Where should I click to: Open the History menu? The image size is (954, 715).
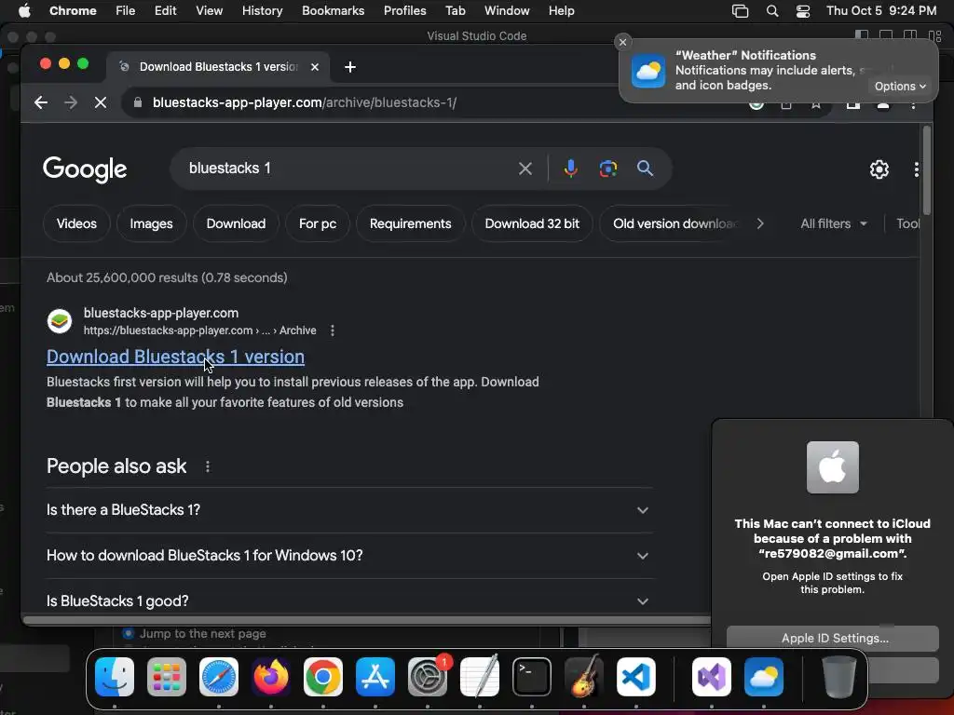coord(262,11)
